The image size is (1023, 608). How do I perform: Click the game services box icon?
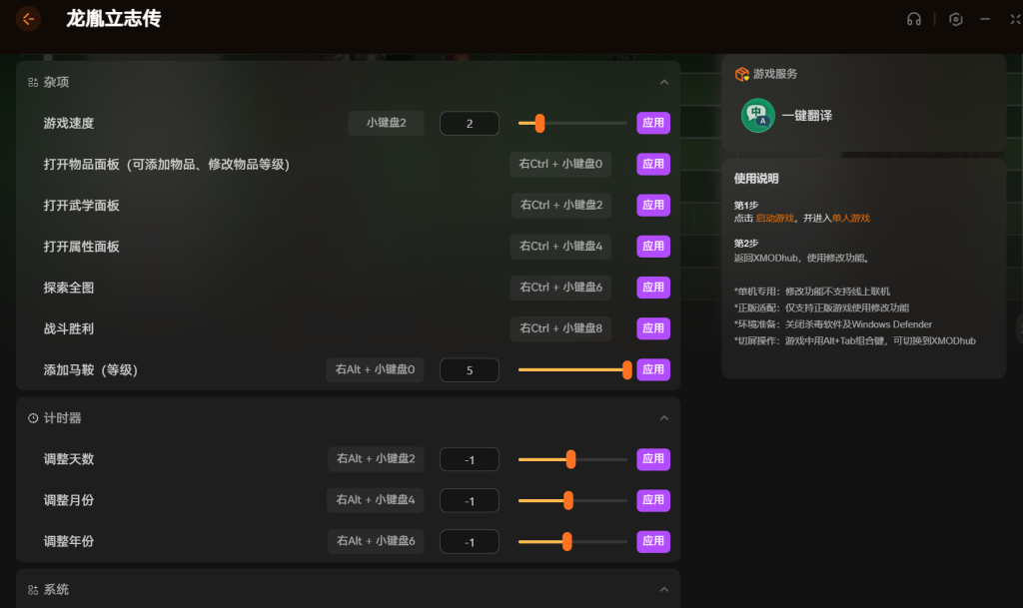(x=741, y=74)
